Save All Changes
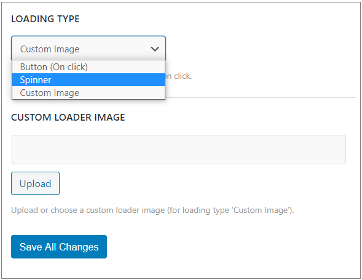The width and height of the screenshot is (362, 280). [x=59, y=247]
